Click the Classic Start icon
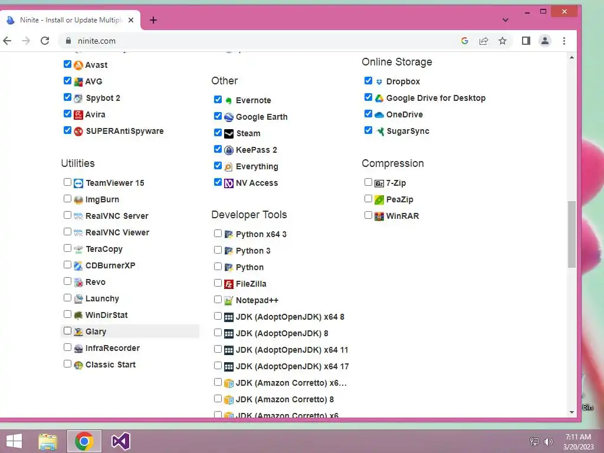This screenshot has height=453, width=604. click(x=78, y=365)
